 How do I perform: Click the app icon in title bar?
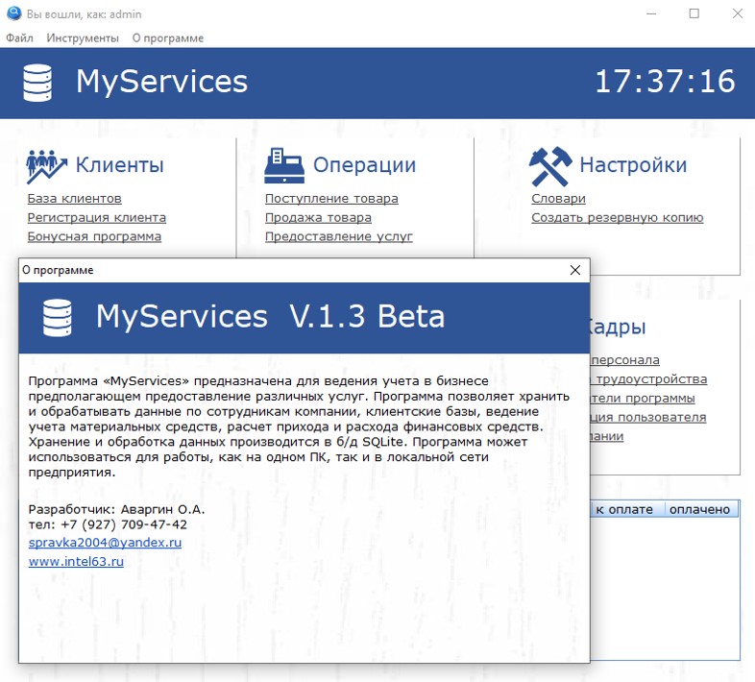[14, 13]
